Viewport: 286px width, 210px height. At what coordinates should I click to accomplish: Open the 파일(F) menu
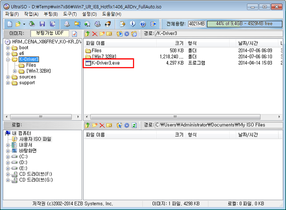point(12,14)
